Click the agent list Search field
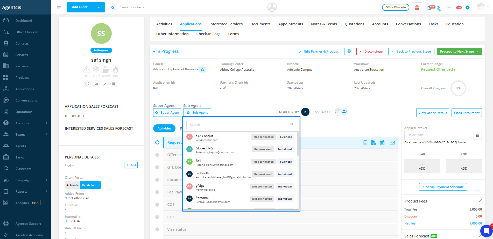The height and width of the screenshot is (239, 493). [x=241, y=125]
